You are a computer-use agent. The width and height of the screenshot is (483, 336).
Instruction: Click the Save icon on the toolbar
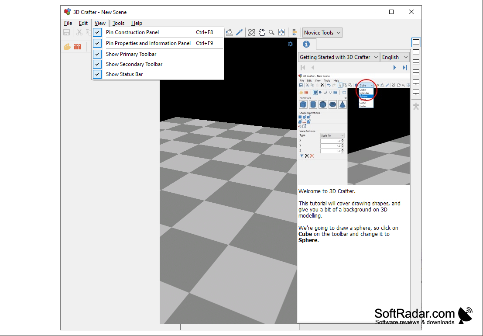[x=66, y=32]
